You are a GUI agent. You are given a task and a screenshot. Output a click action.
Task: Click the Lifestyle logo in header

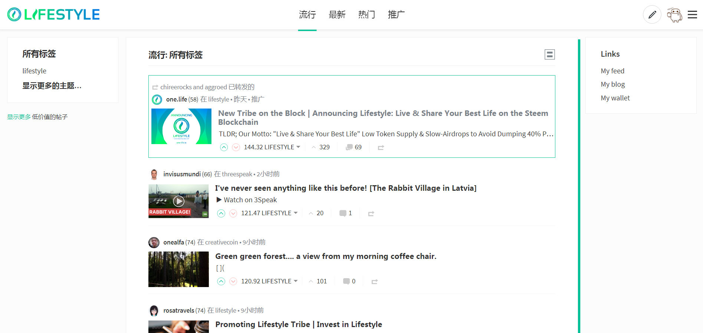(53, 14)
